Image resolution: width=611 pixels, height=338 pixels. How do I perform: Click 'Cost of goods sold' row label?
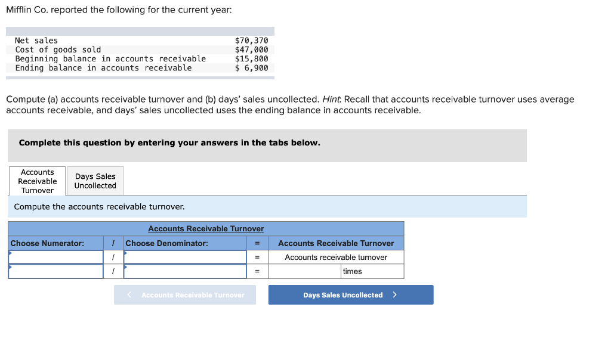coord(58,50)
